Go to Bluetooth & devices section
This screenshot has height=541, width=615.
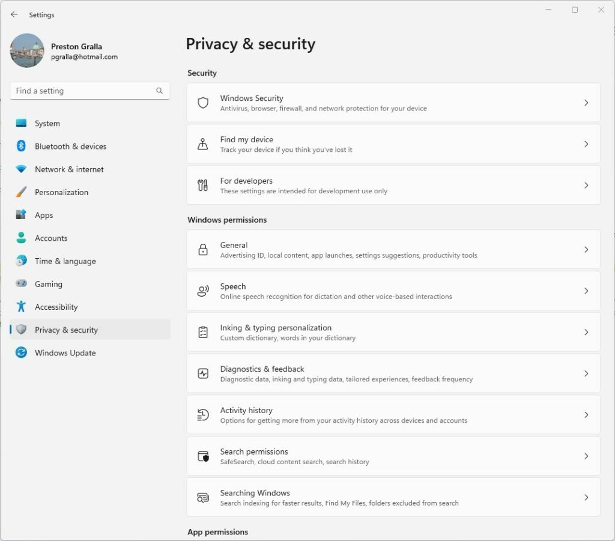click(70, 147)
